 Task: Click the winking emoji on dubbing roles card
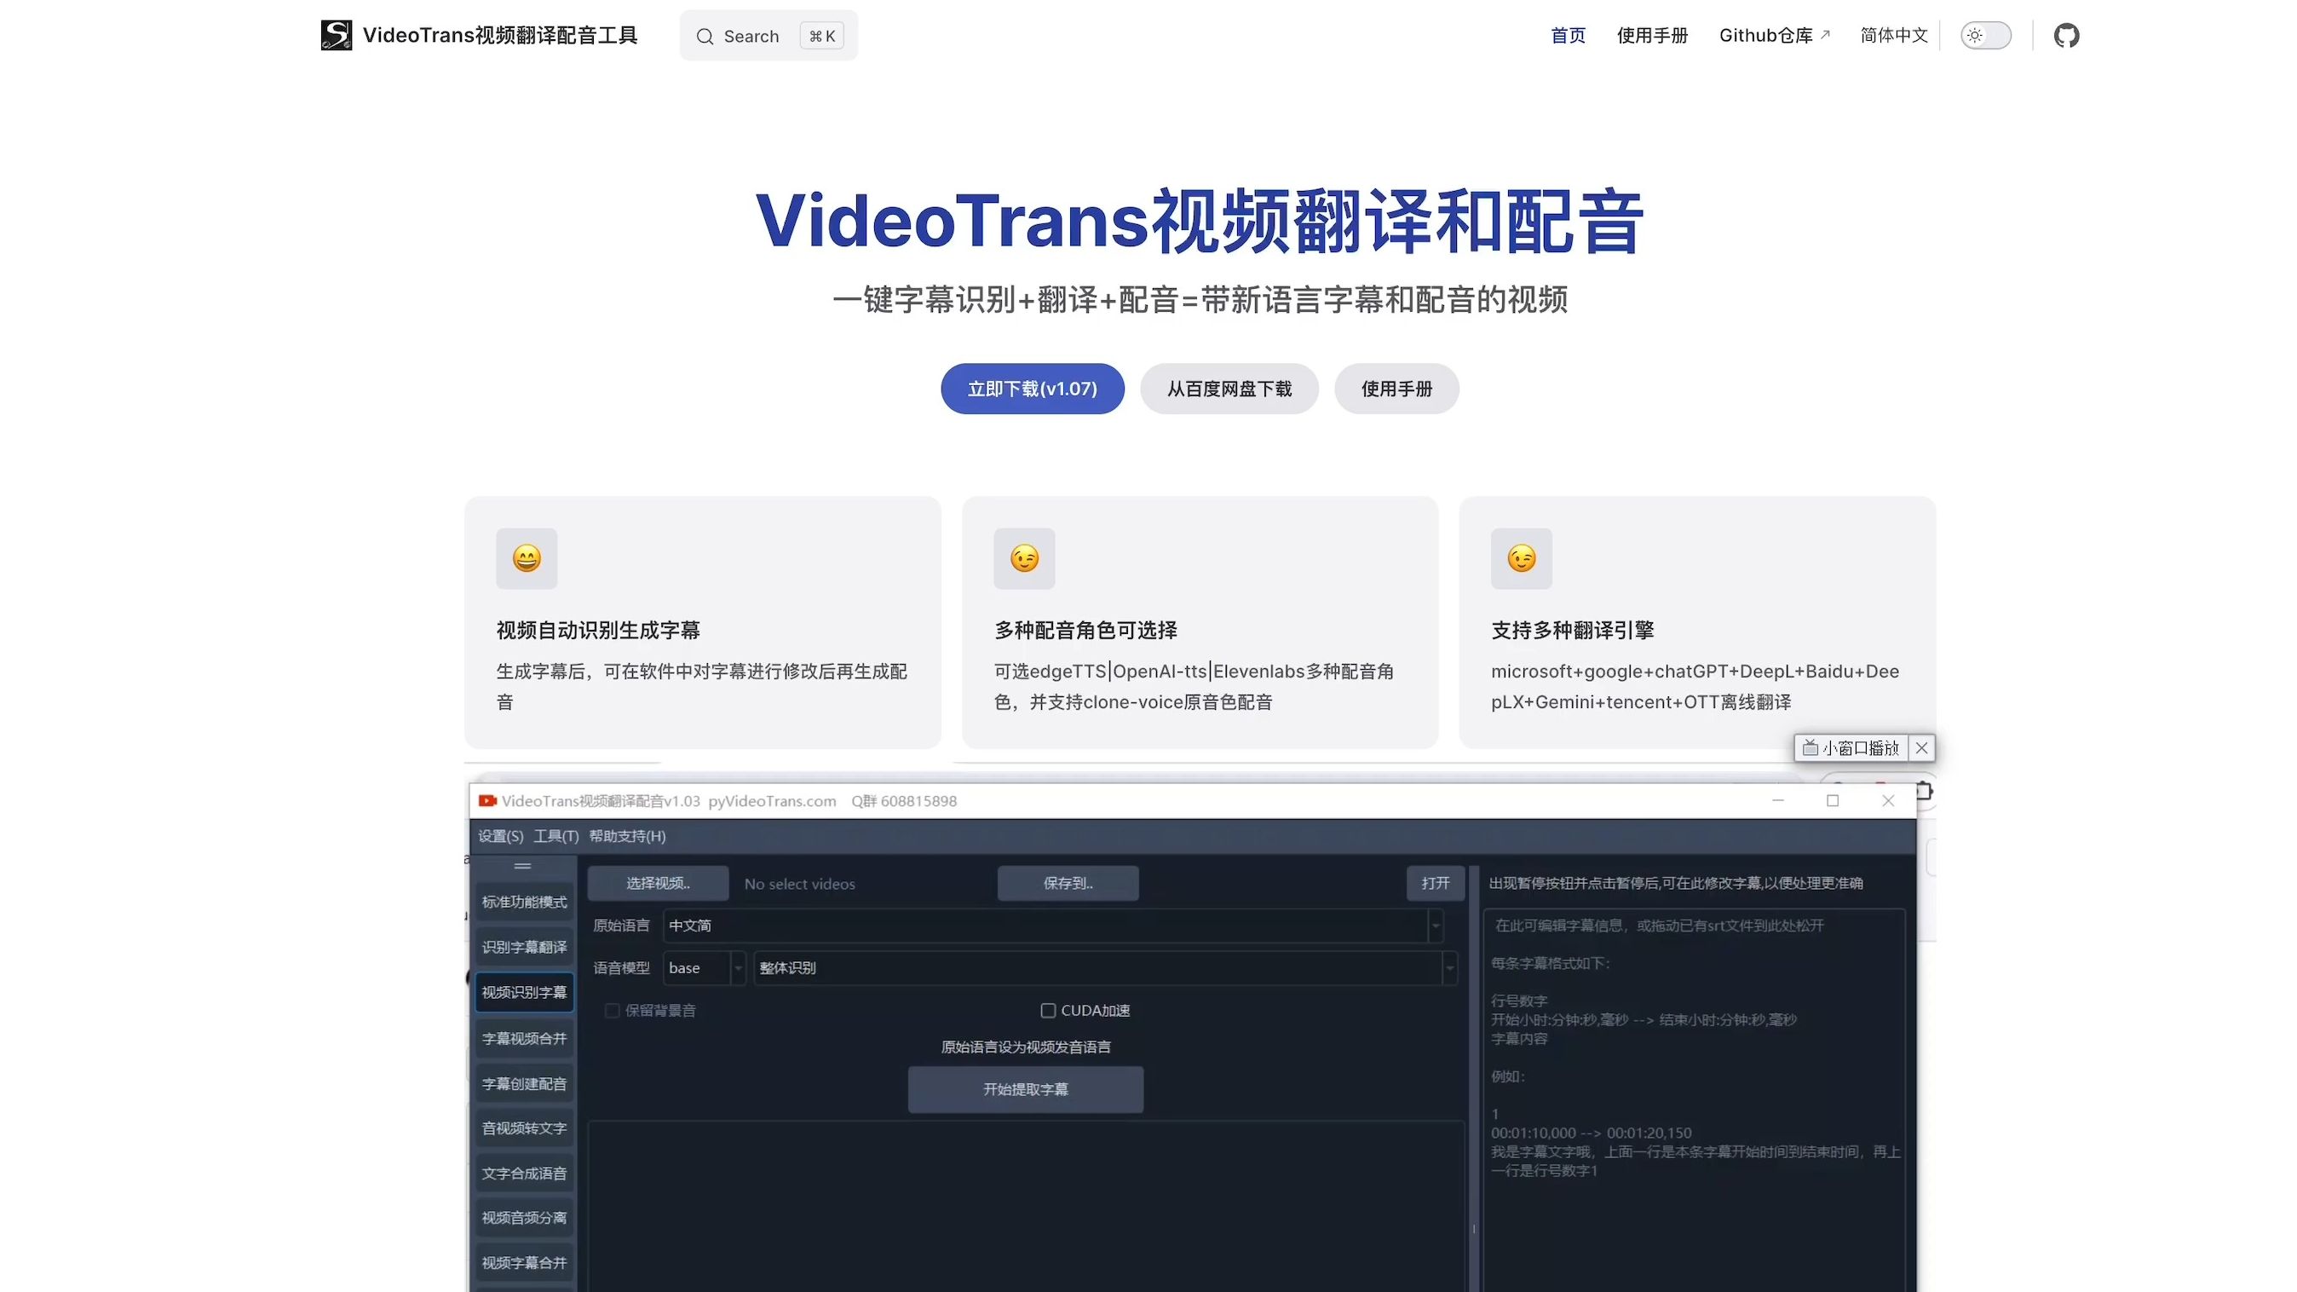point(1023,558)
